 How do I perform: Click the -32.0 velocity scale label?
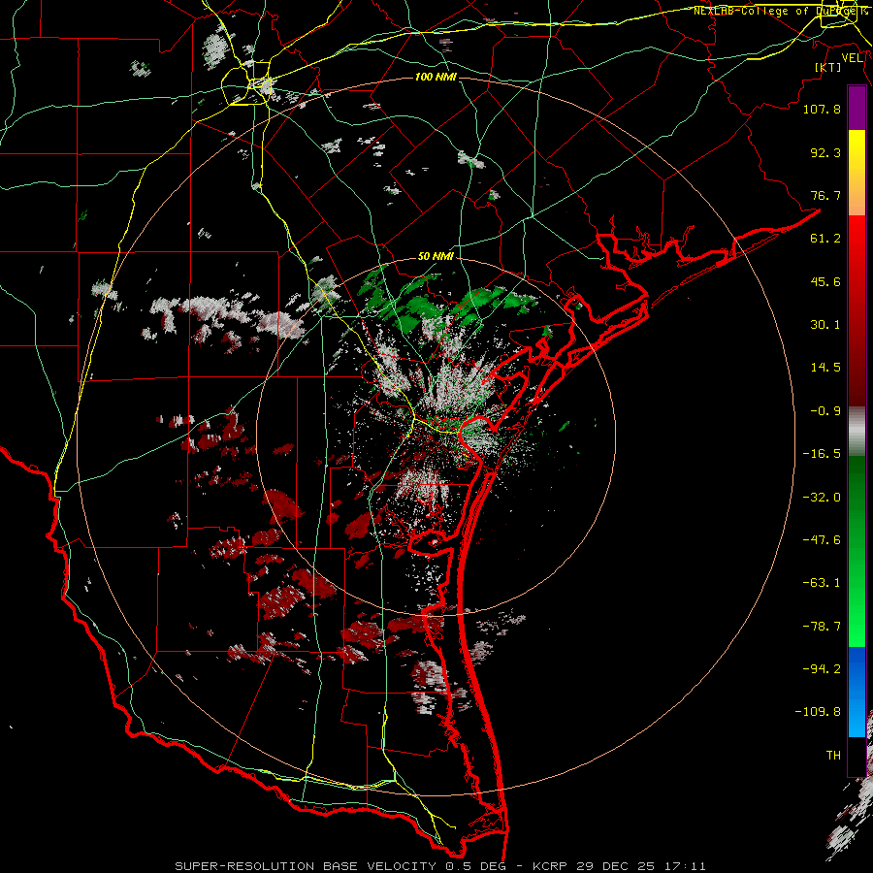pos(822,498)
